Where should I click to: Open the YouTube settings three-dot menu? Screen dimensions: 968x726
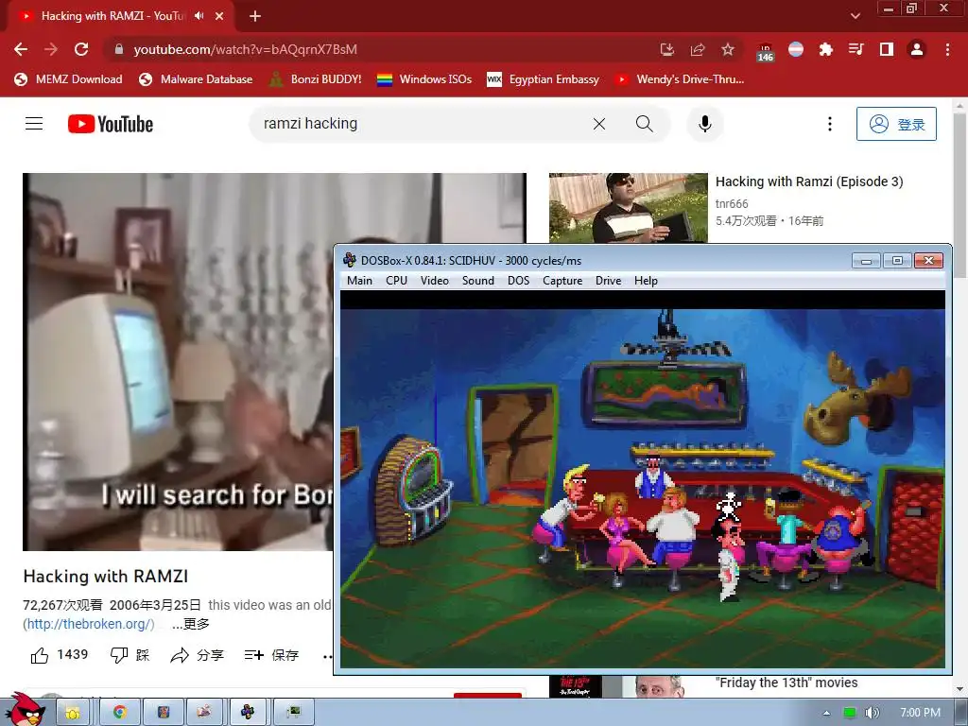coord(830,124)
